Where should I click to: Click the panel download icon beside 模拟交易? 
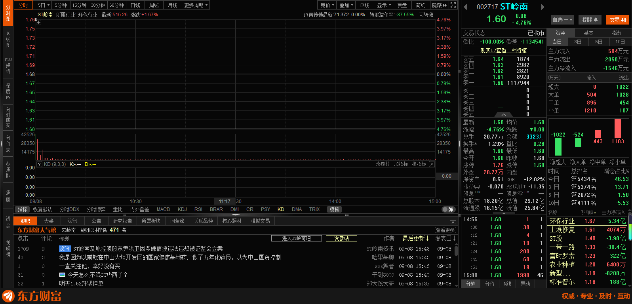(x=453, y=221)
